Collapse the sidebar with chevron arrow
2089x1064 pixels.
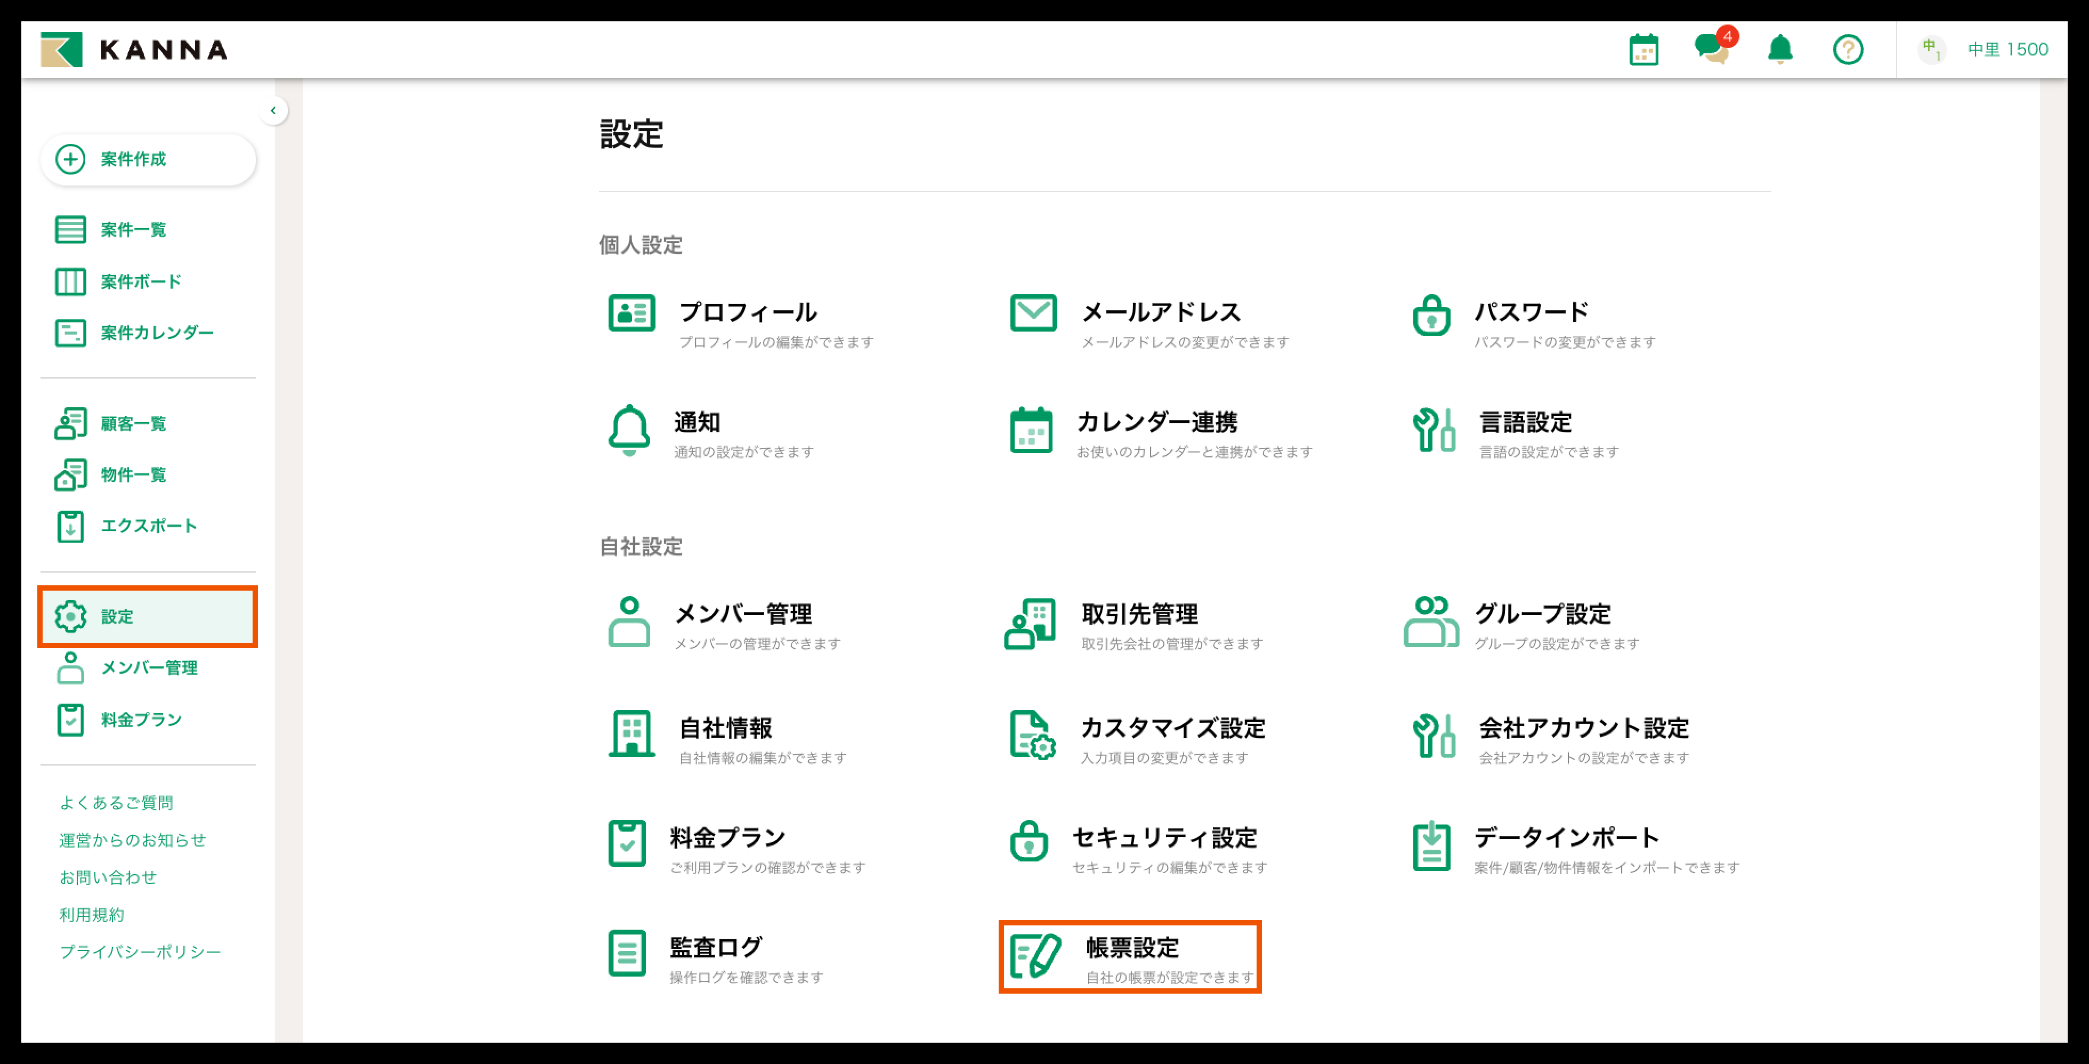click(x=273, y=110)
